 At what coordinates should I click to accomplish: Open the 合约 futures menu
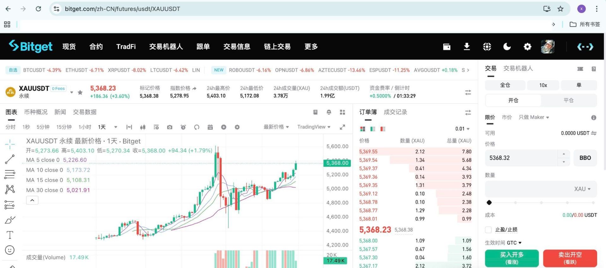96,47
